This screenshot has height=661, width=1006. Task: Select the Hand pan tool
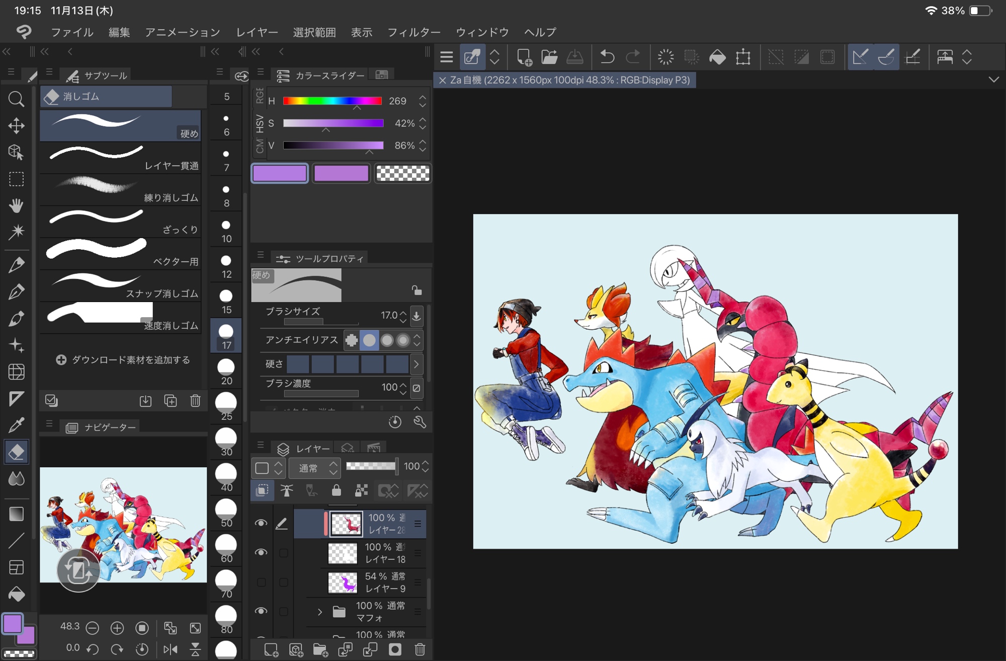point(16,205)
